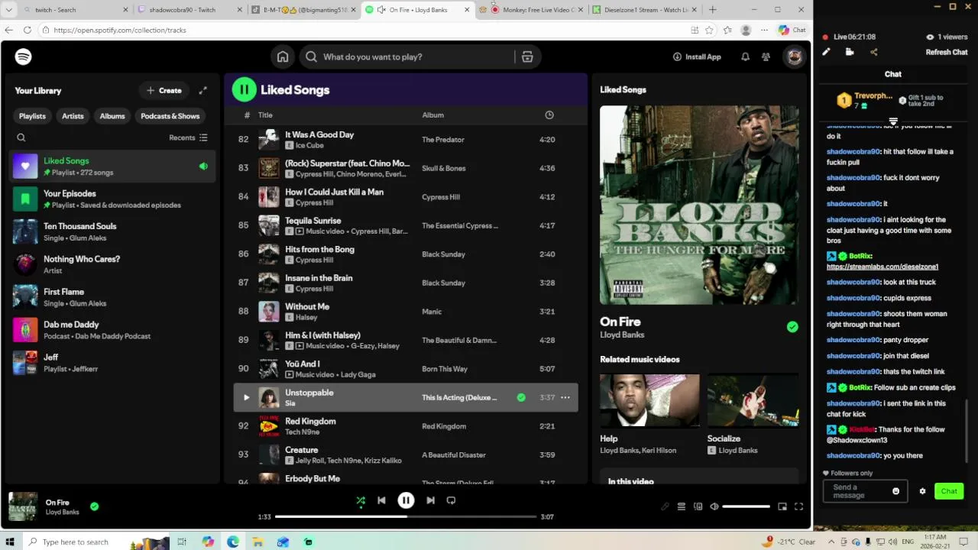
Task: Skip to previous track
Action: (x=381, y=500)
